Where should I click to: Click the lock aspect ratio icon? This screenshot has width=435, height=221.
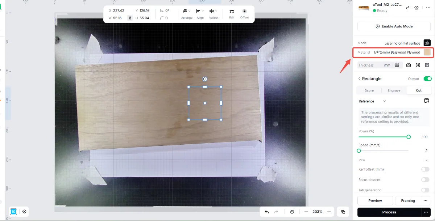click(x=130, y=18)
